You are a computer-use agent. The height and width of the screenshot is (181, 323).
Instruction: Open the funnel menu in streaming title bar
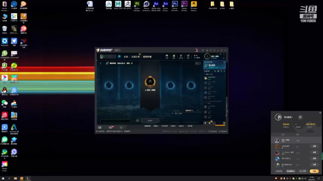(x=210, y=50)
